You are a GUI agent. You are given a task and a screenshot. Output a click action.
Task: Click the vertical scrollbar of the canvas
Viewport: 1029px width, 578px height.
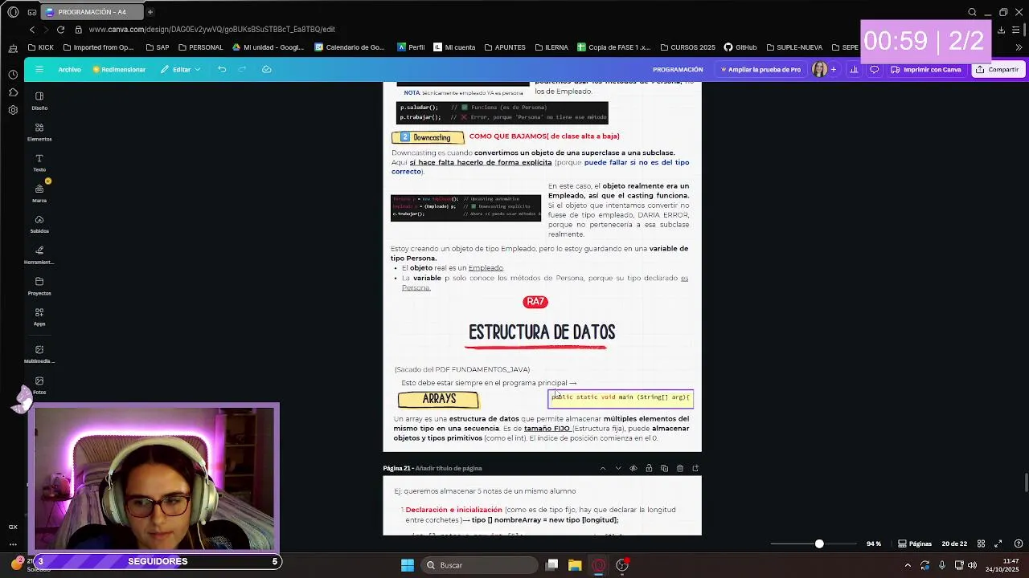(1025, 482)
